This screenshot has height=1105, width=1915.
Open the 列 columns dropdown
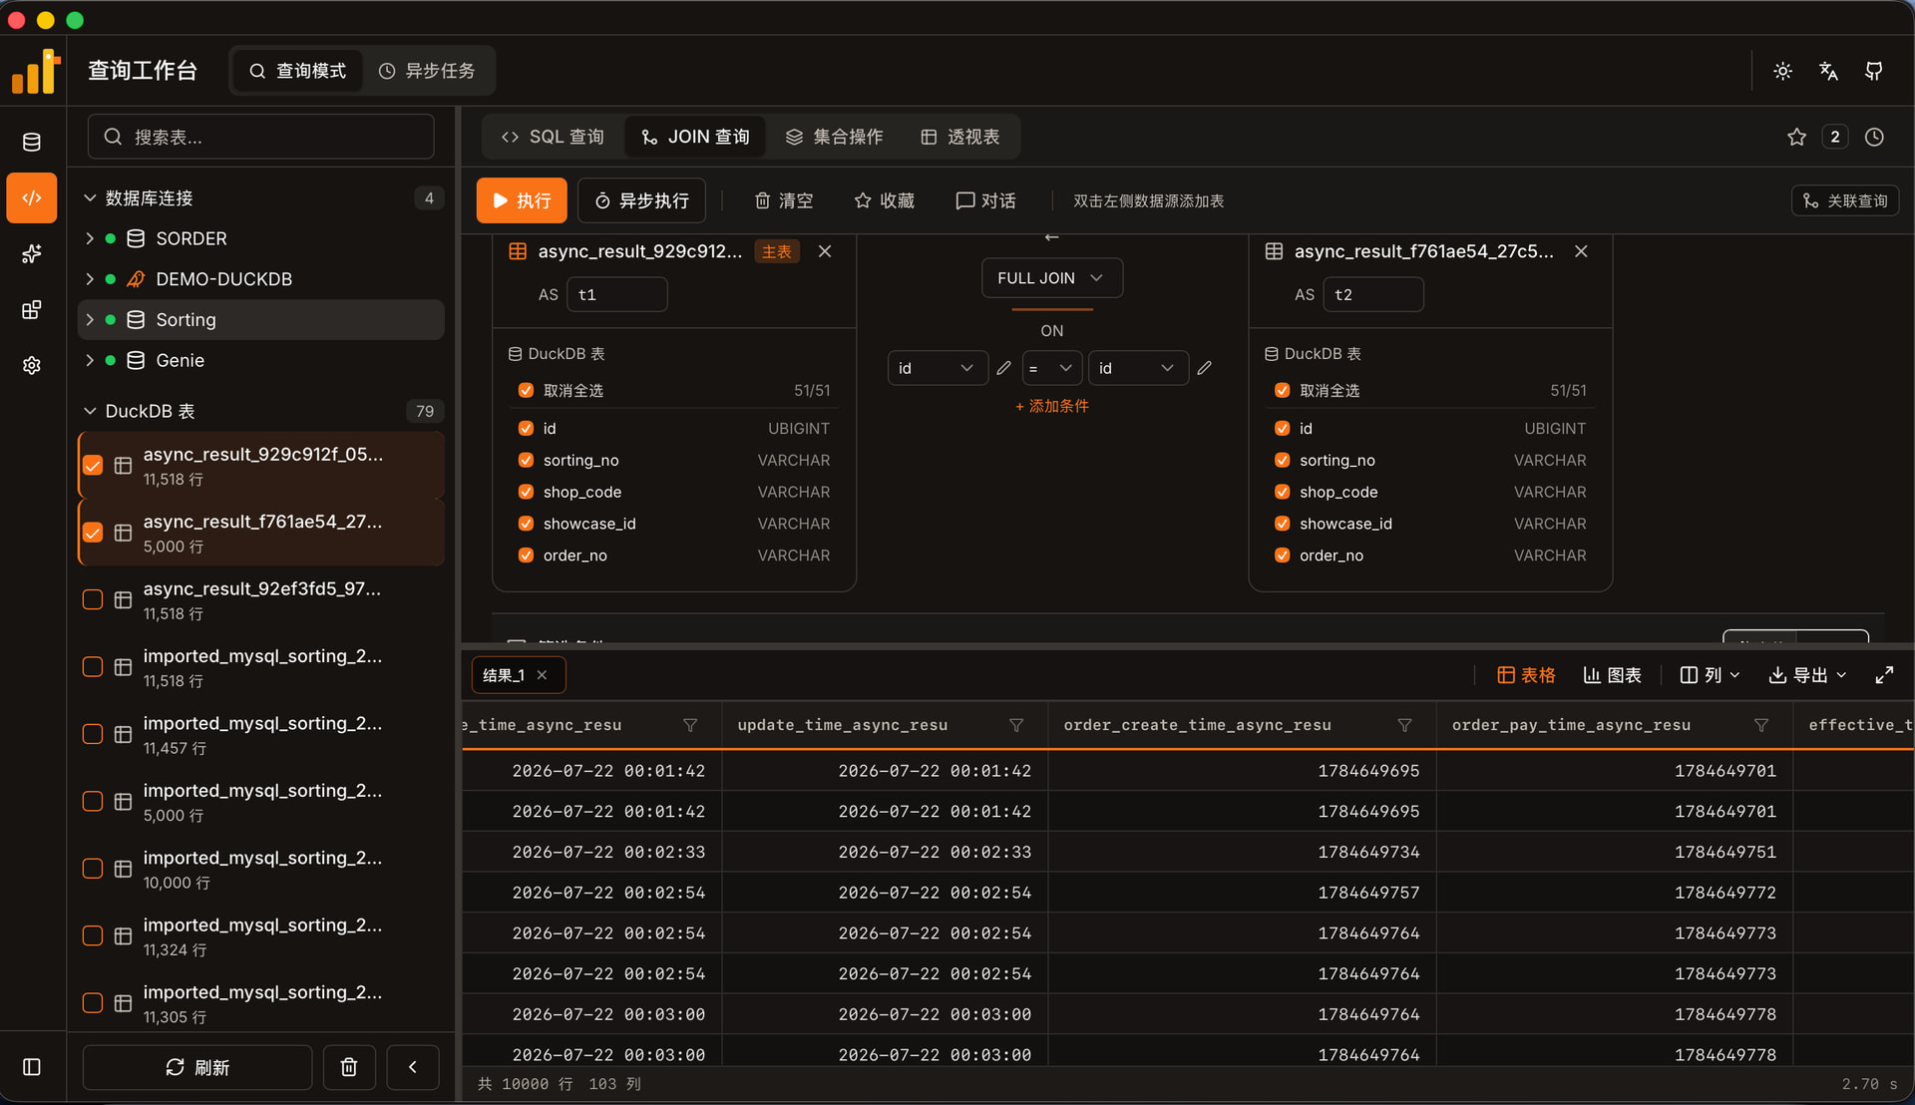[1710, 675]
